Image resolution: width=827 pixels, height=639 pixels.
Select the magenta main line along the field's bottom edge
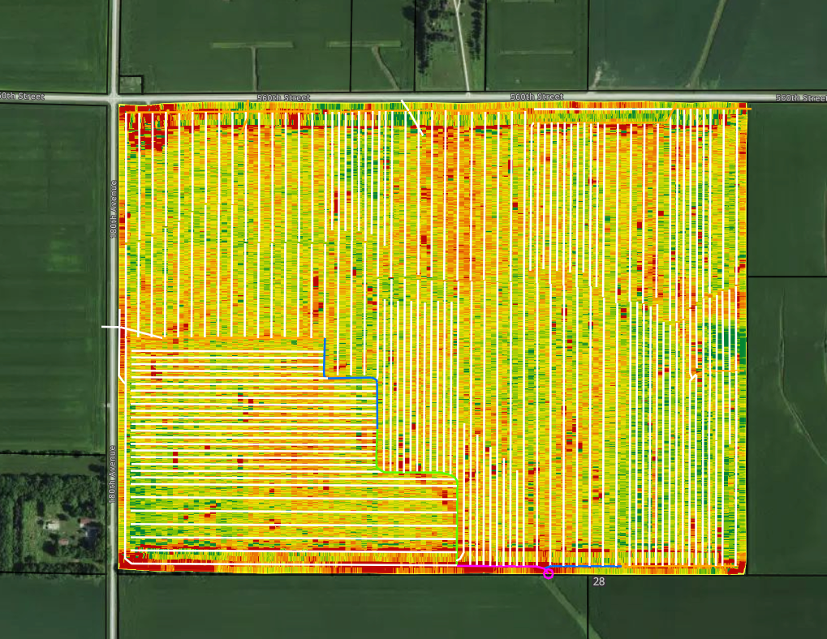pos(501,566)
